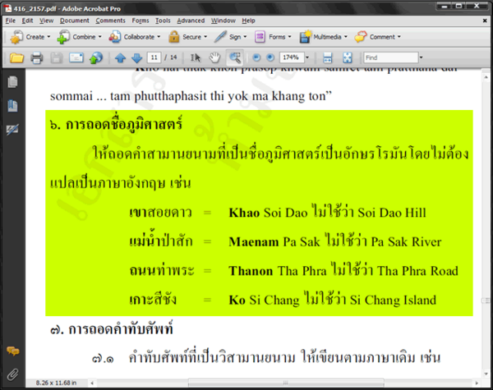
Task: Click the text Soi Dao Hill
Action: tap(392, 213)
